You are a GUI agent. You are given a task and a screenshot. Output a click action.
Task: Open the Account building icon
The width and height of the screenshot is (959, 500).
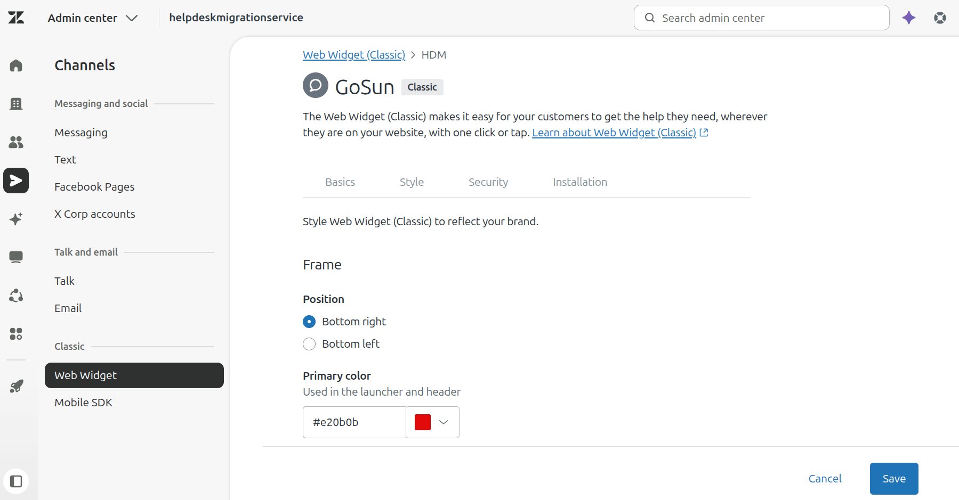point(16,104)
